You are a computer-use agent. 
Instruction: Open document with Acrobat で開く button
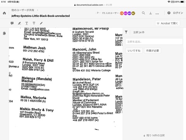pyautogui.click(x=167, y=23)
